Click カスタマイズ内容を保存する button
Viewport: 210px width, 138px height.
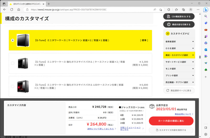click(171, 130)
